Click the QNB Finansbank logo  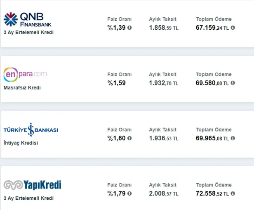(x=28, y=19)
